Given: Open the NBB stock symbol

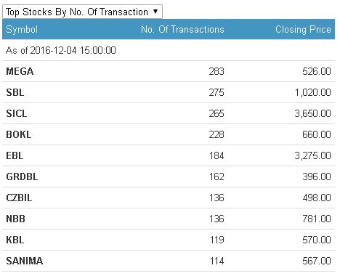Looking at the screenshot, I should [15, 219].
